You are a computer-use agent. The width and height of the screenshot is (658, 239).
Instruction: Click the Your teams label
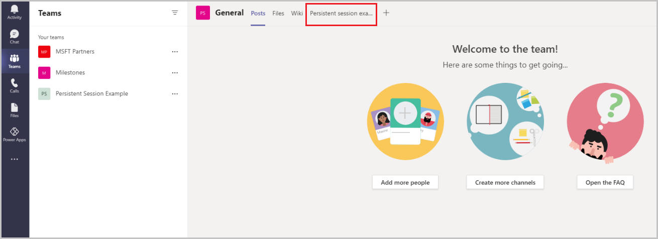pos(51,37)
